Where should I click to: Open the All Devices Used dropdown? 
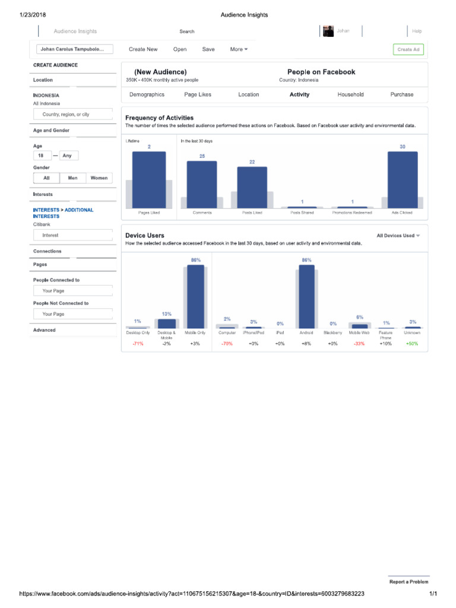(398, 235)
